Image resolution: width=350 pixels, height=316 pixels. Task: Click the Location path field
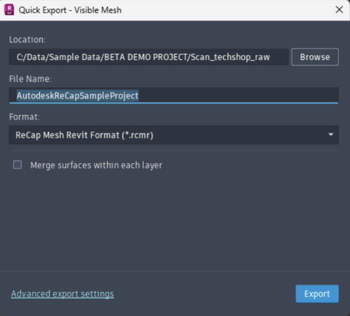click(148, 57)
